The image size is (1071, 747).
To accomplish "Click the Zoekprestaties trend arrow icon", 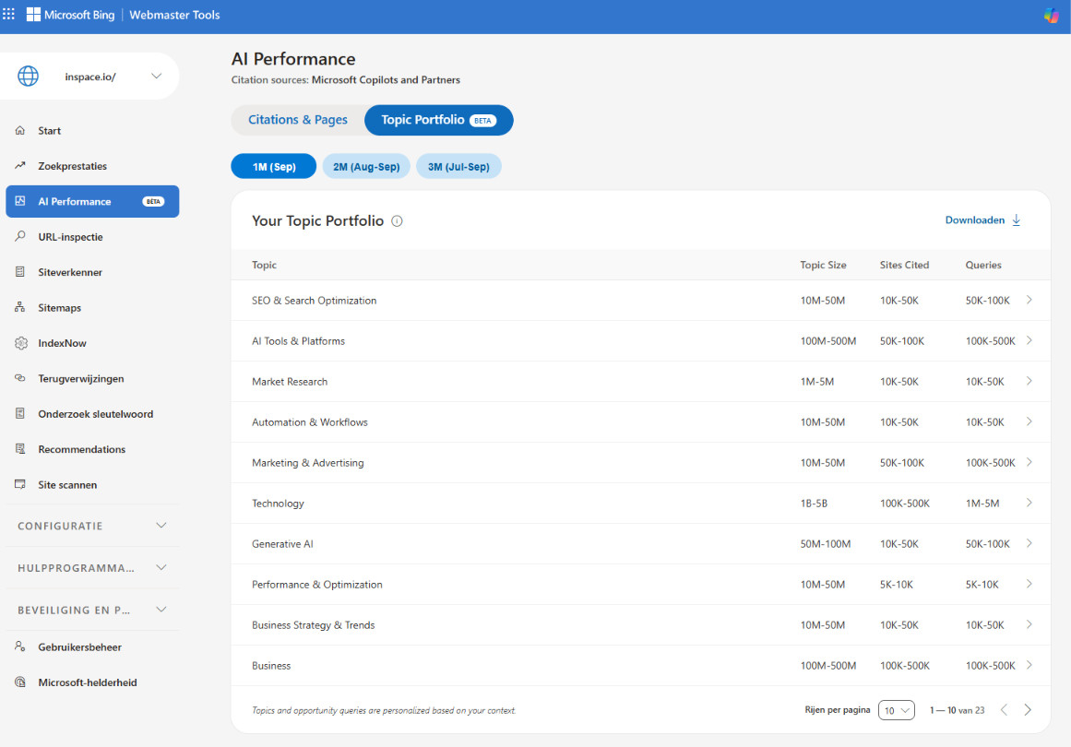I will (20, 166).
